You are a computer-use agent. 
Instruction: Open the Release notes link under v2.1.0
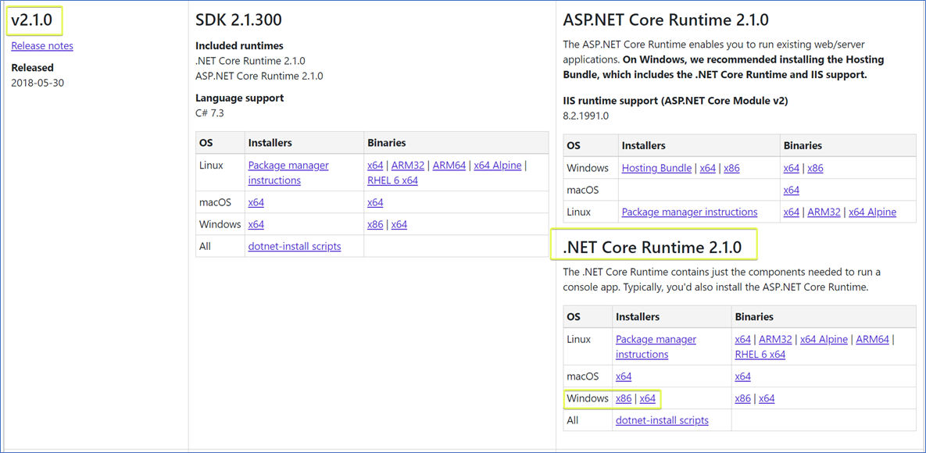pyautogui.click(x=42, y=45)
